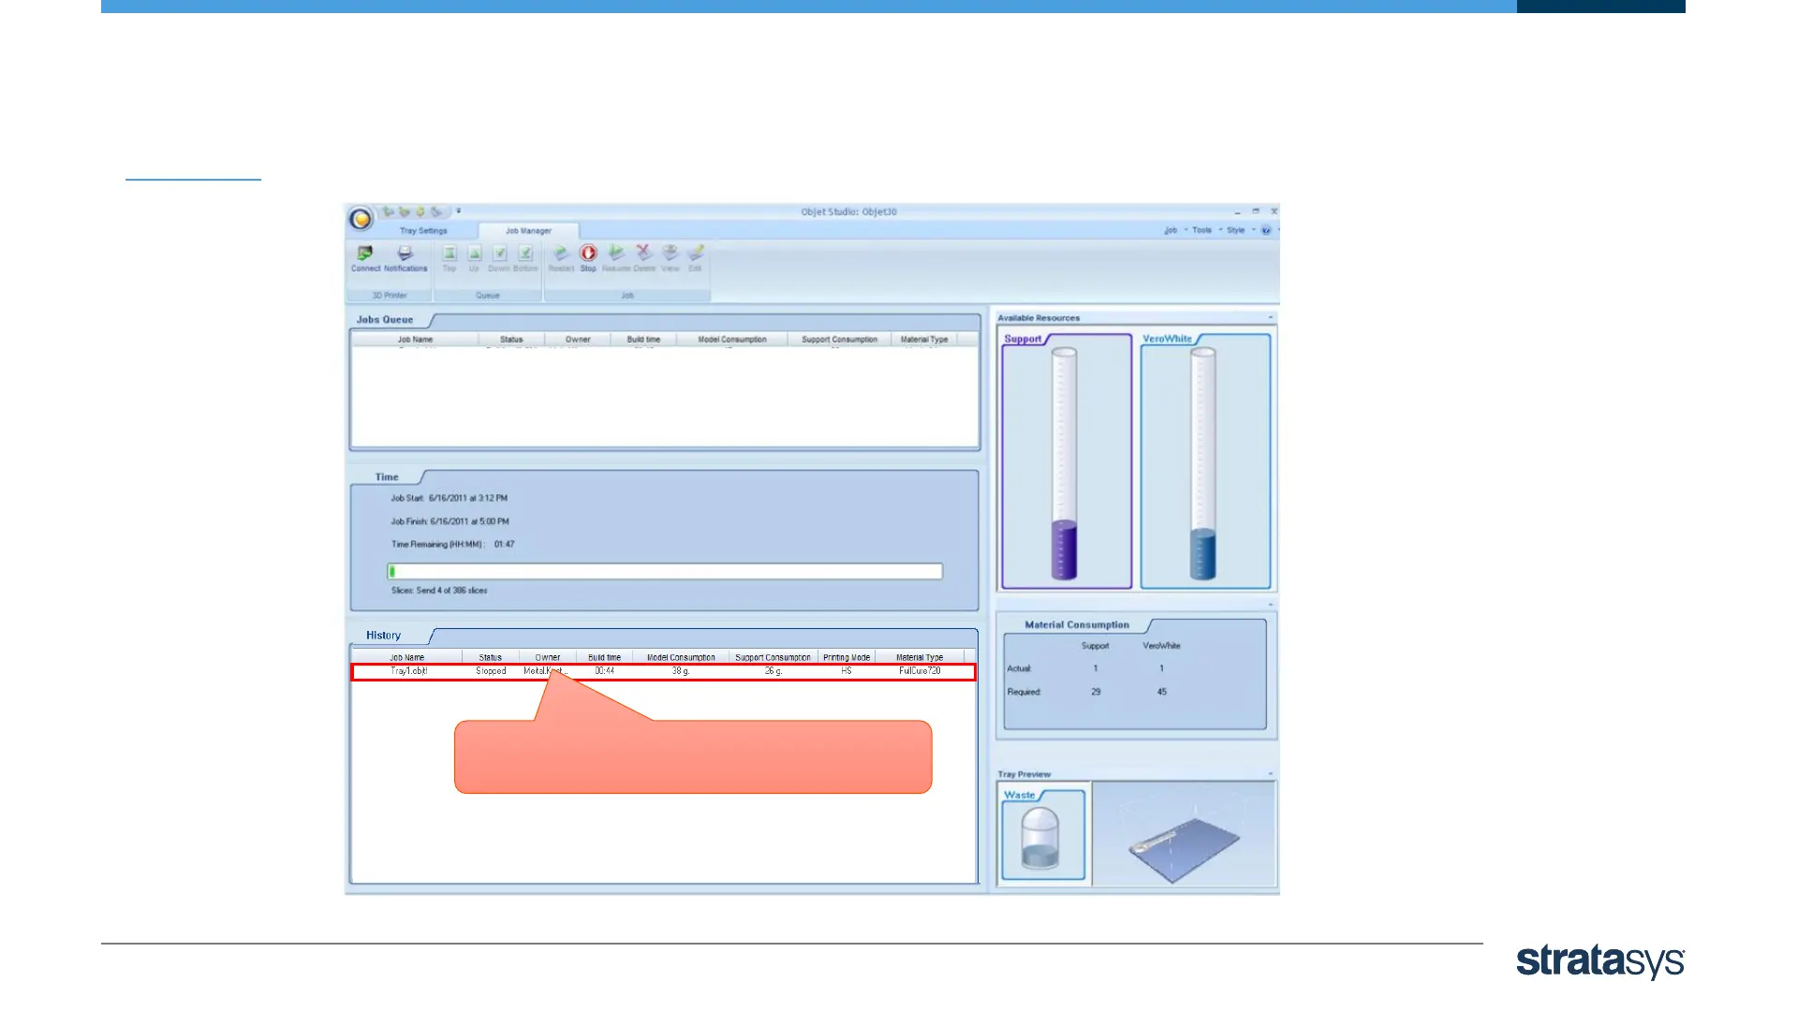Click the help question mark icon
Viewport: 1798px width, 1011px height.
point(1266,230)
